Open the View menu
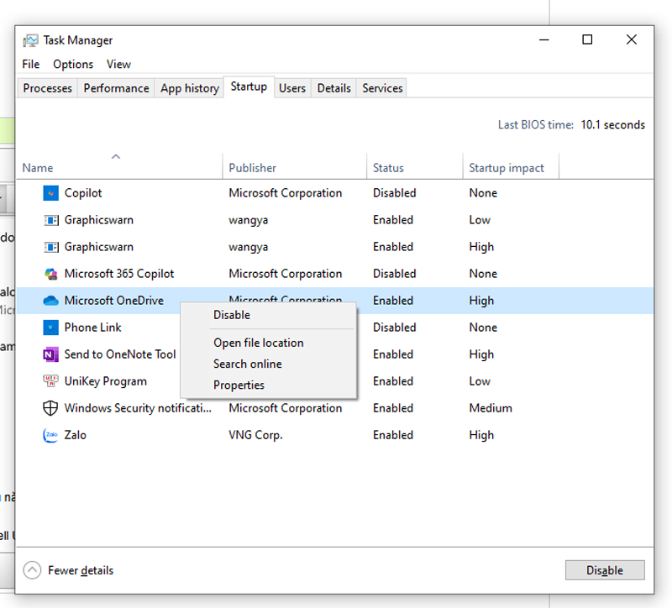 118,65
